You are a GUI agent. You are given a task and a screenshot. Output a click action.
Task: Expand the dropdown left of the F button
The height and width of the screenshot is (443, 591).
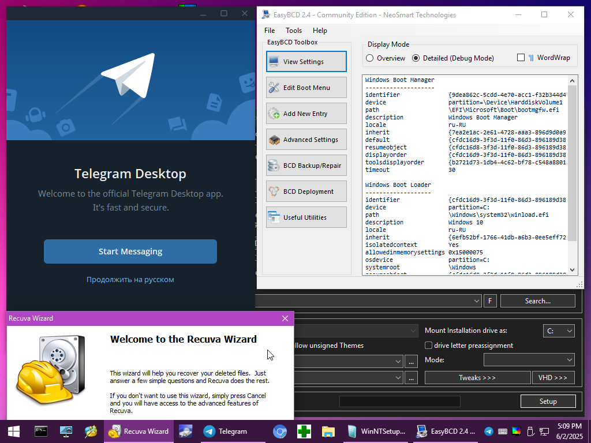[368, 301]
